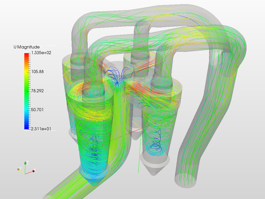
Task: Click the Y axis label
Action: point(20,168)
